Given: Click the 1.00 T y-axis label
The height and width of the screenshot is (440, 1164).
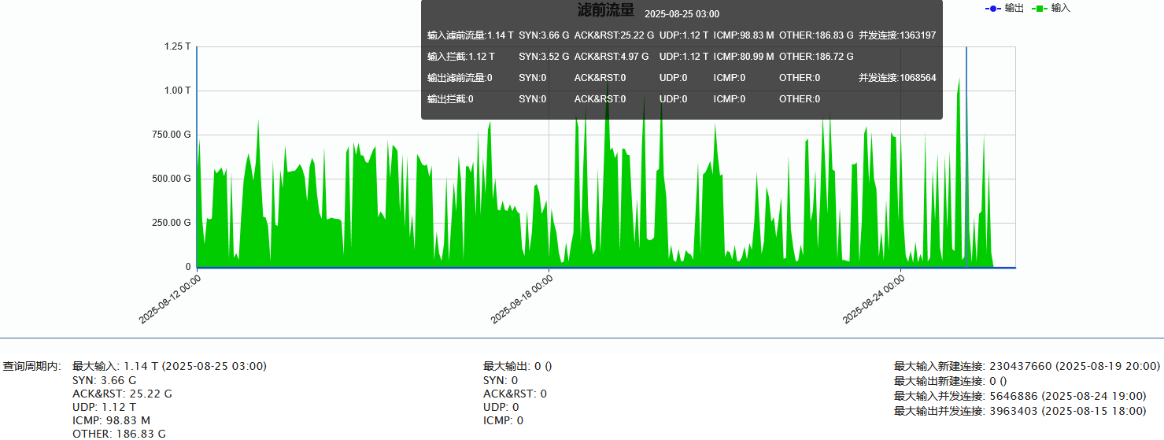Looking at the screenshot, I should pos(177,91).
